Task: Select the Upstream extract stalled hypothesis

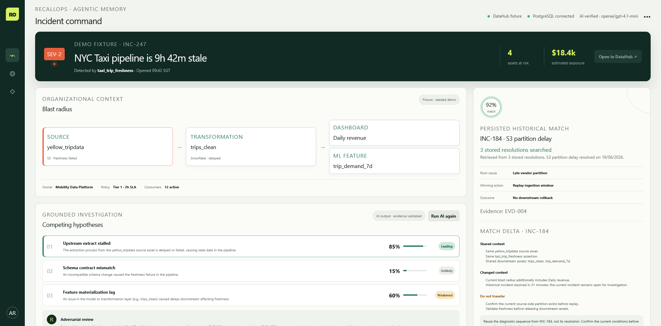Action: [251, 246]
